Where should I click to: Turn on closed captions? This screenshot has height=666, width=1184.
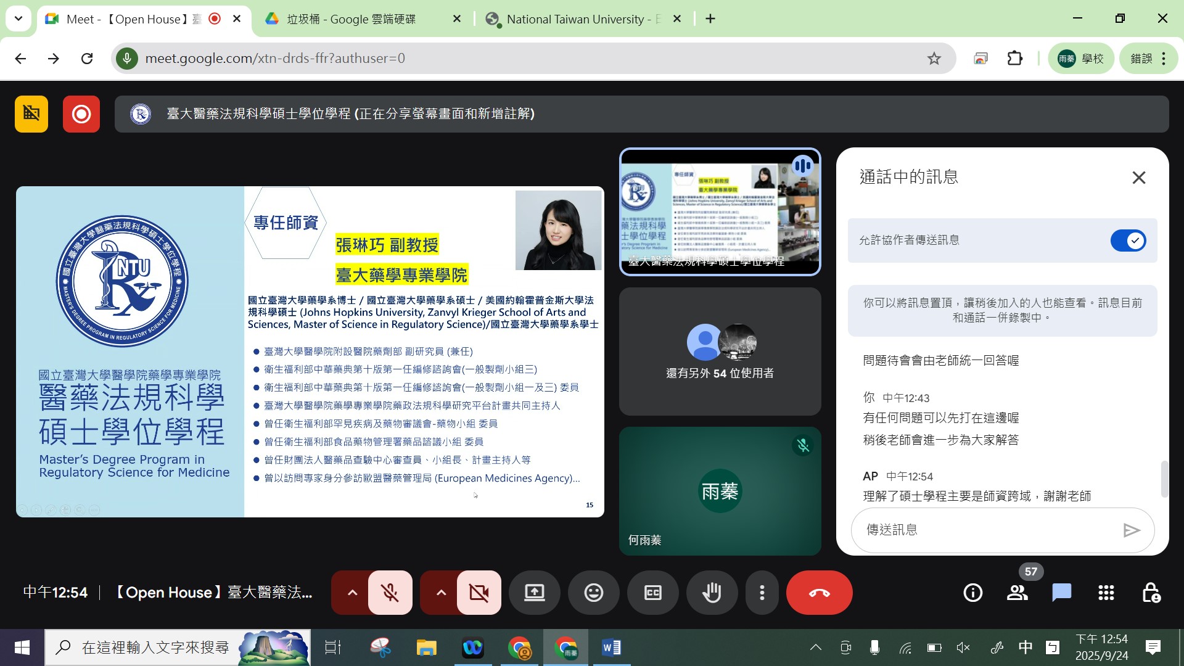click(652, 593)
